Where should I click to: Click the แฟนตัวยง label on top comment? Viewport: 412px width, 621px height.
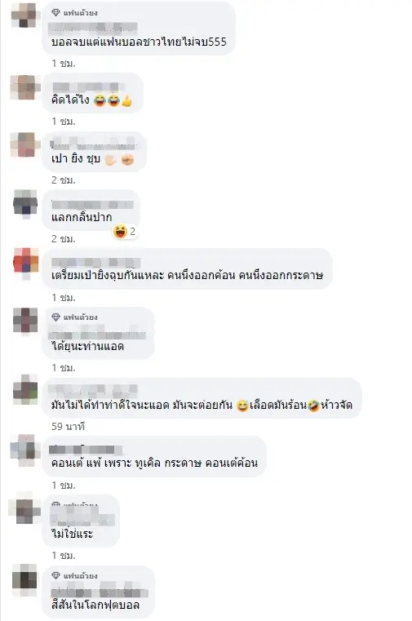(80, 13)
